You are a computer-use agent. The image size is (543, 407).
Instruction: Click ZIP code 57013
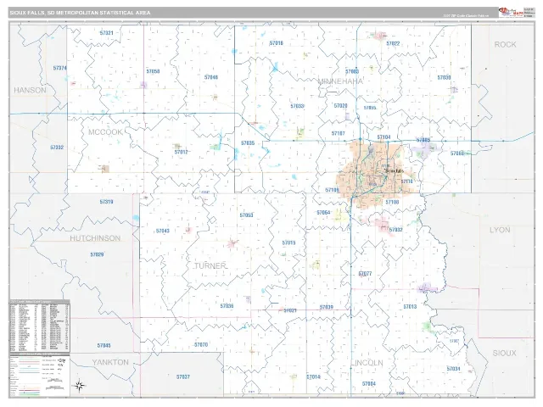(410, 307)
